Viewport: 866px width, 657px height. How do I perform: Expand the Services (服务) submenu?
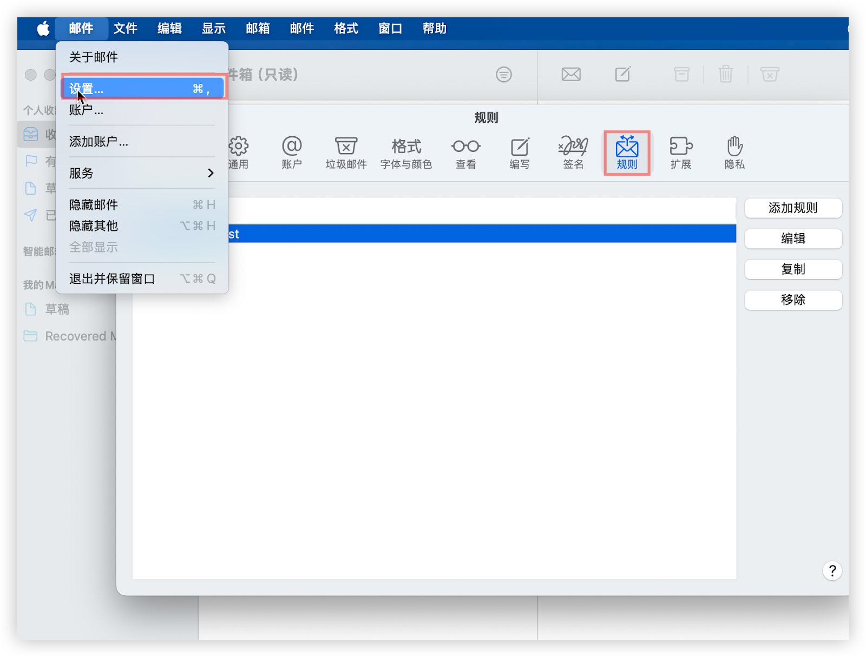tap(142, 173)
